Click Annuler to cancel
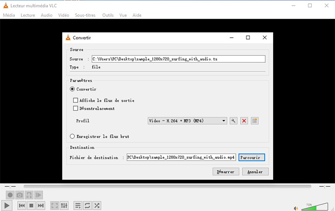Screen dimensions: 335x211 255,172
